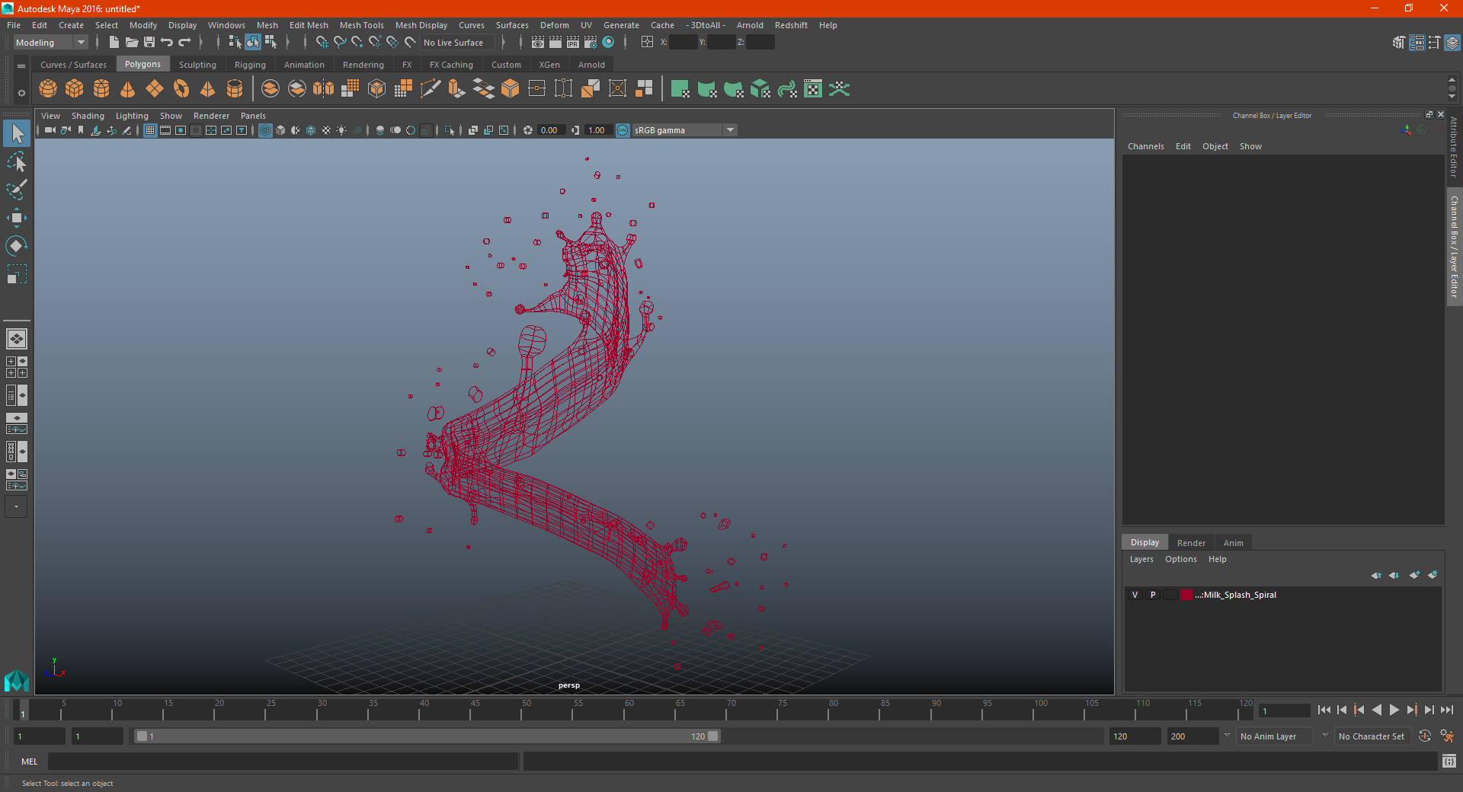This screenshot has height=792, width=1463.
Task: Step forward one frame
Action: (1429, 710)
